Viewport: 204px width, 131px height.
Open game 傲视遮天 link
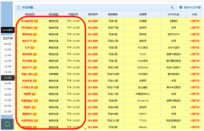click(x=27, y=114)
